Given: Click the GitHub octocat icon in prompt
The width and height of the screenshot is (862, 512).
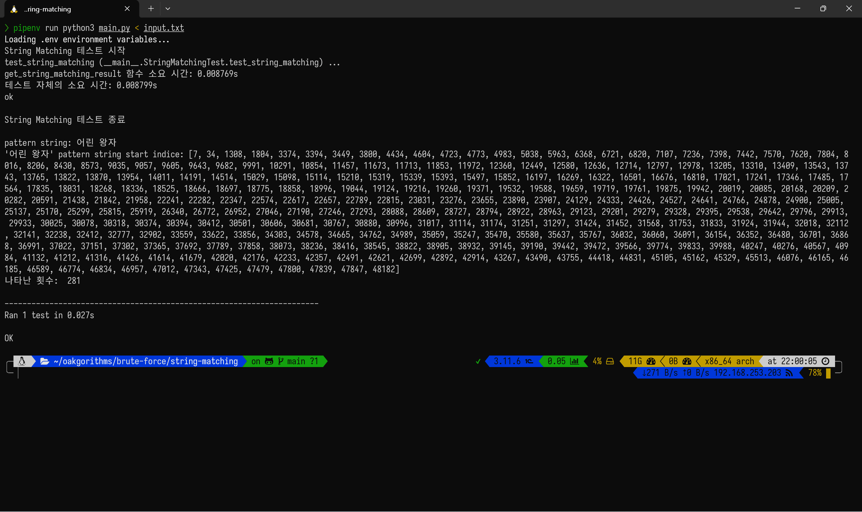Looking at the screenshot, I should tap(269, 361).
